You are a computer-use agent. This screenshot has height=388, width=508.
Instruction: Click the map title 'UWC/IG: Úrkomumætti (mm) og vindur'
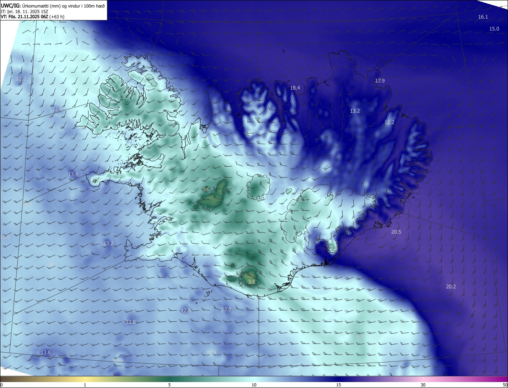point(52,6)
